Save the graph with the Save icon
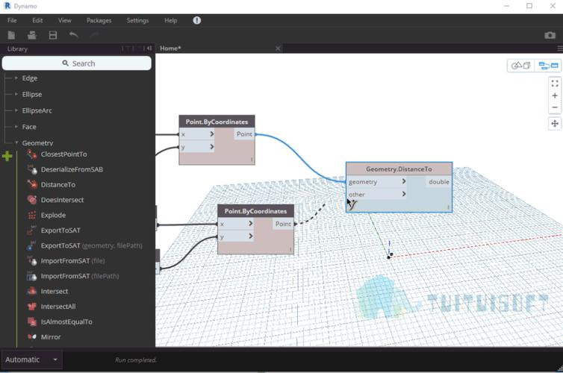The height and width of the screenshot is (373, 563). (53, 35)
